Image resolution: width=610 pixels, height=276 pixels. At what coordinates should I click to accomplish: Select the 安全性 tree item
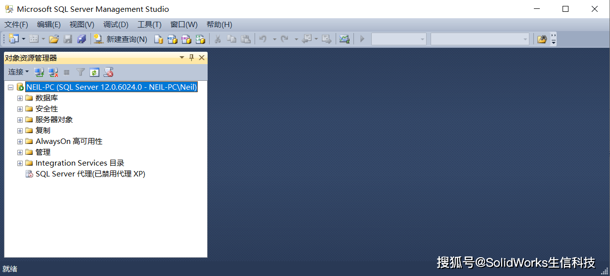click(46, 109)
